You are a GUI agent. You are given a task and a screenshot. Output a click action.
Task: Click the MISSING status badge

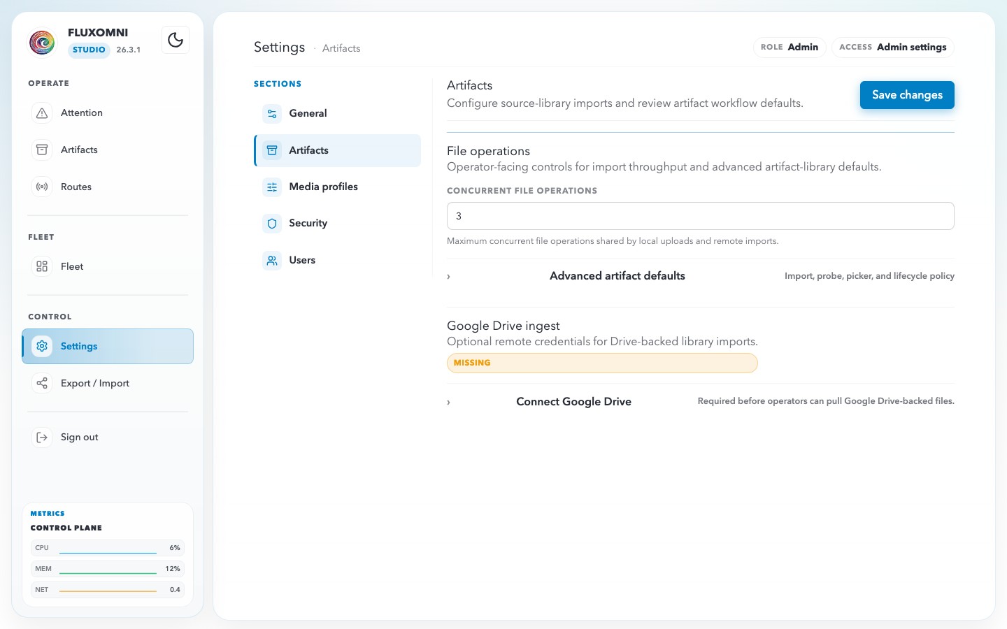point(602,363)
